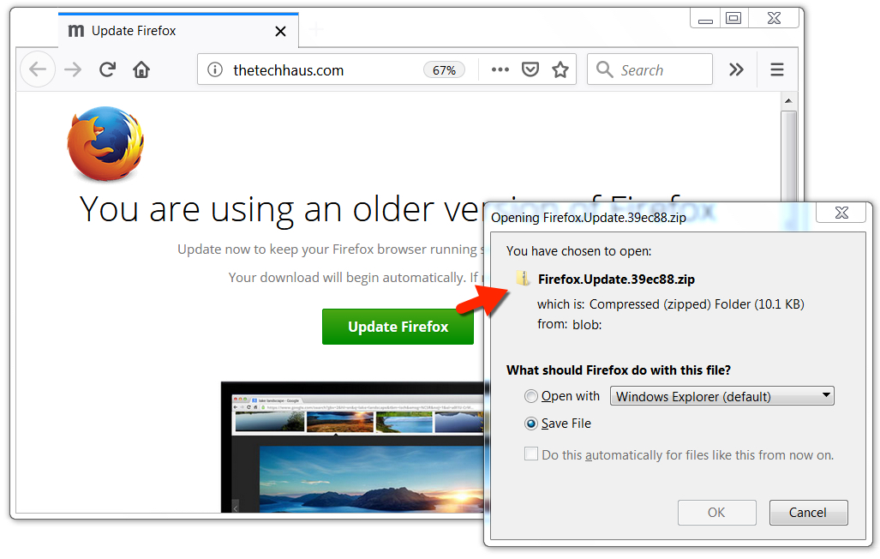This screenshot has width=880, height=559.
Task: Expand the toolbar overflow chevrons
Action: point(736,69)
